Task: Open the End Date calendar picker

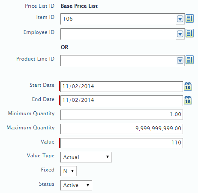Action: pos(188,100)
